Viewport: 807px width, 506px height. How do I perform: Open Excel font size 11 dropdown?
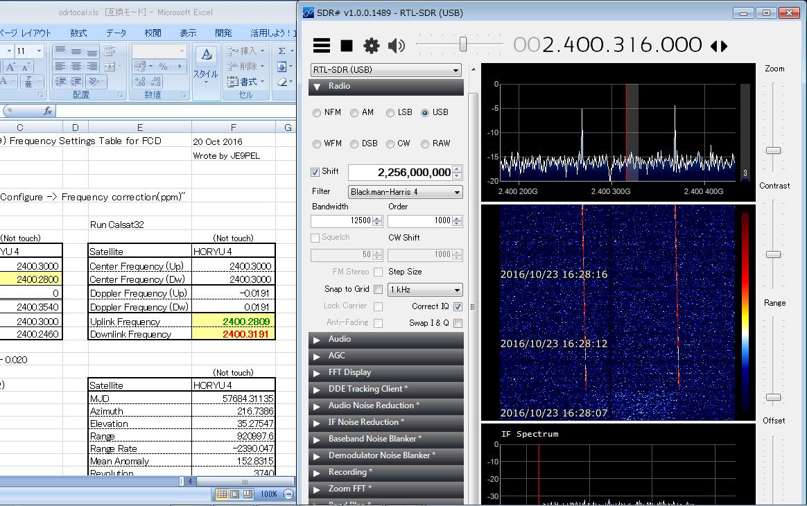(39, 51)
